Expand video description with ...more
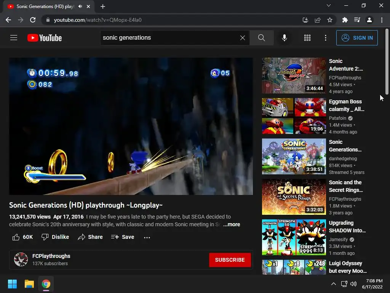Image resolution: width=390 pixels, height=293 pixels. click(232, 224)
